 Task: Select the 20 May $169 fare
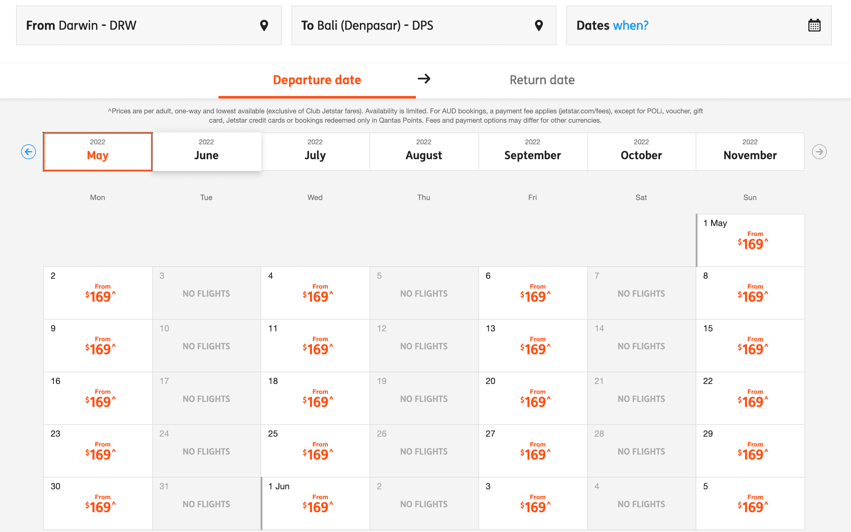533,398
